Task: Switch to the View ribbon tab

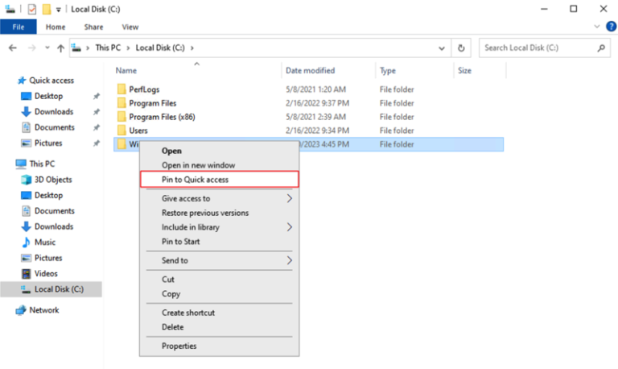Action: (130, 27)
